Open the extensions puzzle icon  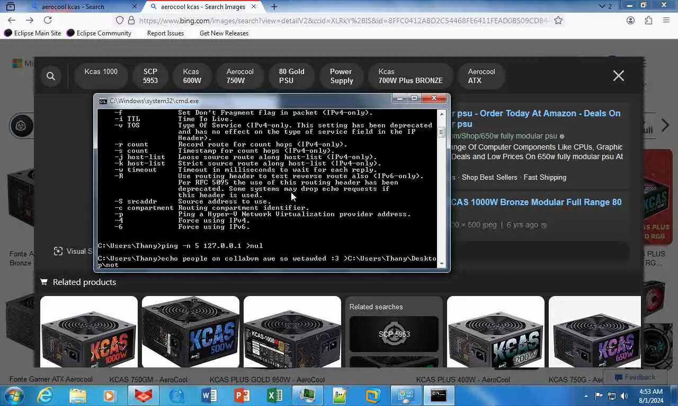pos(648,20)
